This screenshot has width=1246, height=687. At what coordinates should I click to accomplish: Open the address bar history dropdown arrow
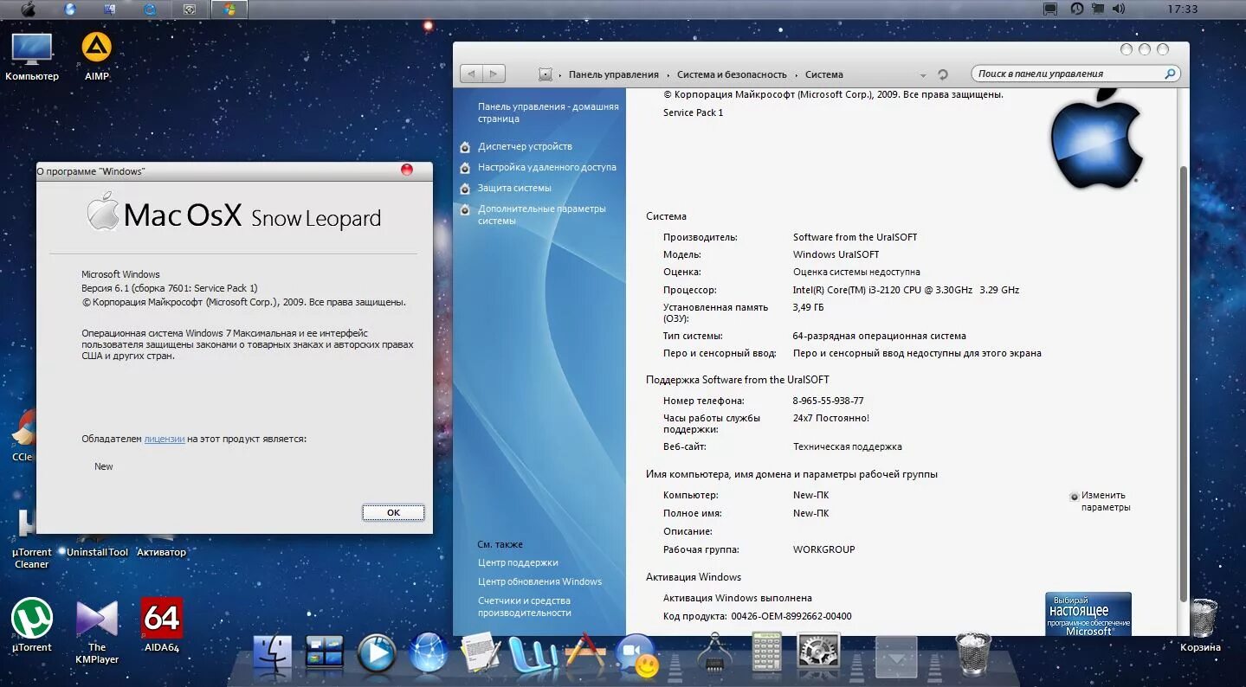click(x=923, y=75)
